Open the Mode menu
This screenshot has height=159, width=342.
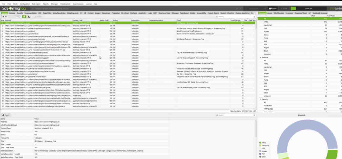[x=15, y=4]
